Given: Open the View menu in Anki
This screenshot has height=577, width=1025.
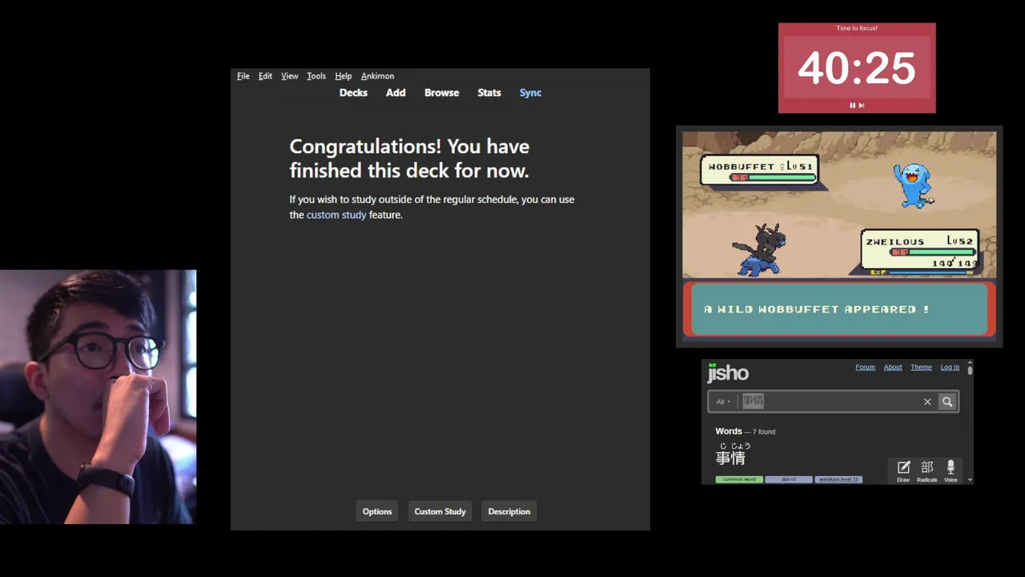Looking at the screenshot, I should point(289,76).
